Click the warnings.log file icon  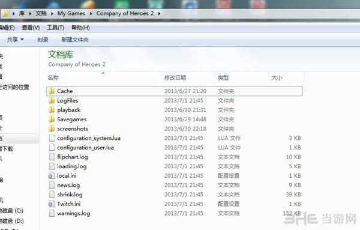(x=52, y=213)
